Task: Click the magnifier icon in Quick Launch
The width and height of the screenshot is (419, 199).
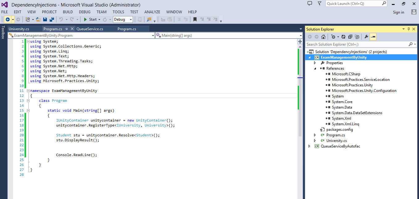Action: (x=384, y=3)
